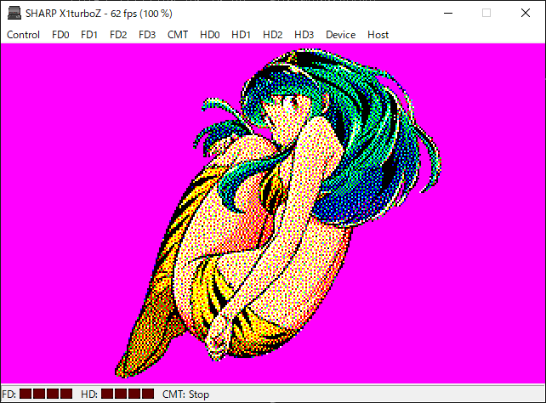Viewport: 546px width, 403px height.
Task: Open the FD0 floppy drive menu
Action: (x=60, y=35)
